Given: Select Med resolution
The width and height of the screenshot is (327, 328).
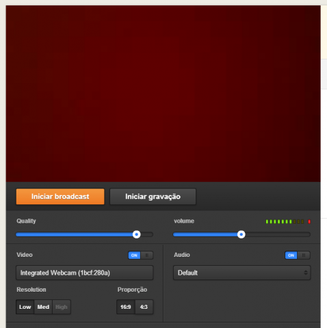Looking at the screenshot, I should 43,307.
